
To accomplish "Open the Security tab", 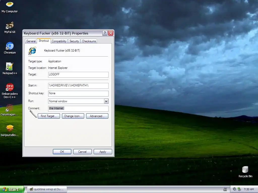I will tap(74, 41).
